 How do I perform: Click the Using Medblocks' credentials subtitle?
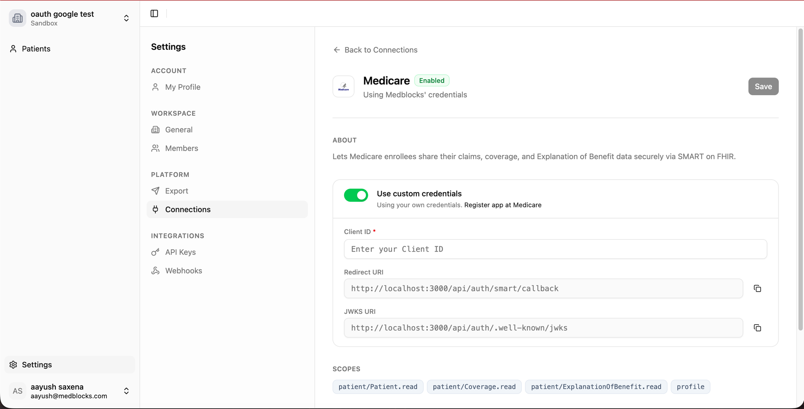415,95
